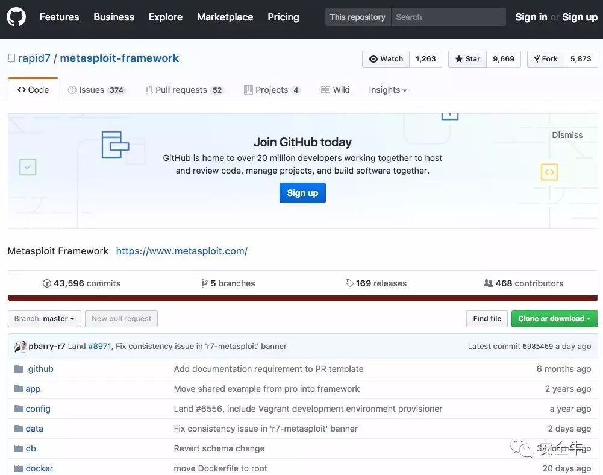This screenshot has width=603, height=475.
Task: Click the Sign in link
Action: coord(531,17)
